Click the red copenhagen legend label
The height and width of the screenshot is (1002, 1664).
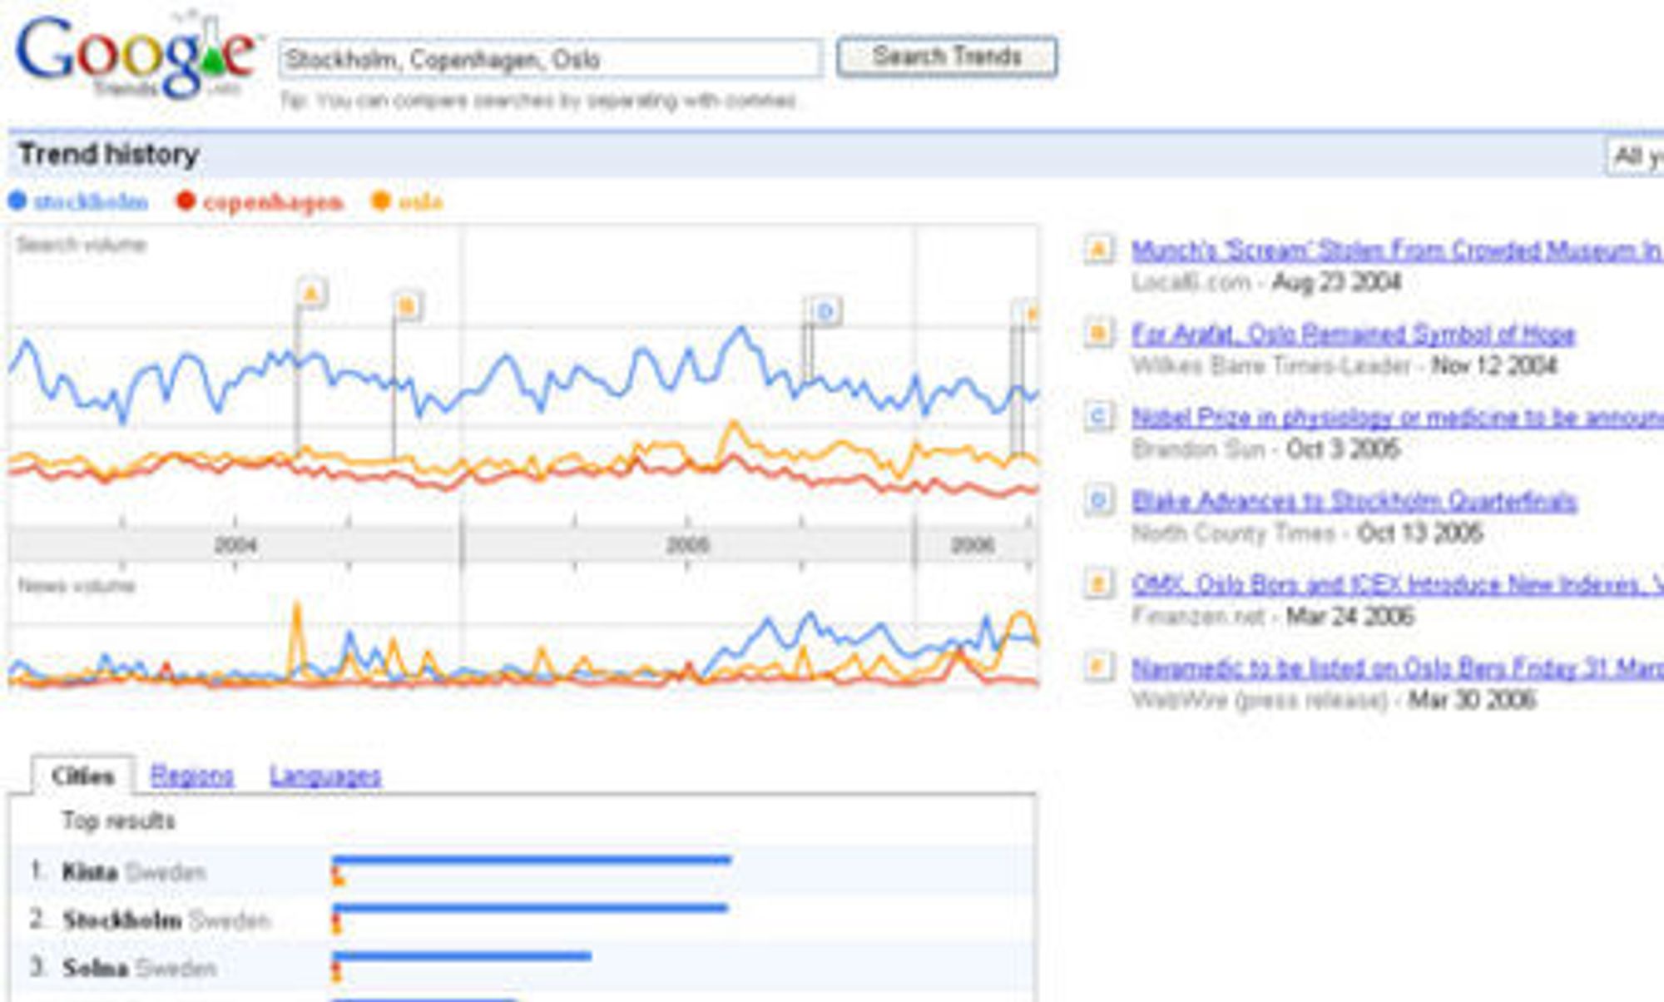coord(273,202)
